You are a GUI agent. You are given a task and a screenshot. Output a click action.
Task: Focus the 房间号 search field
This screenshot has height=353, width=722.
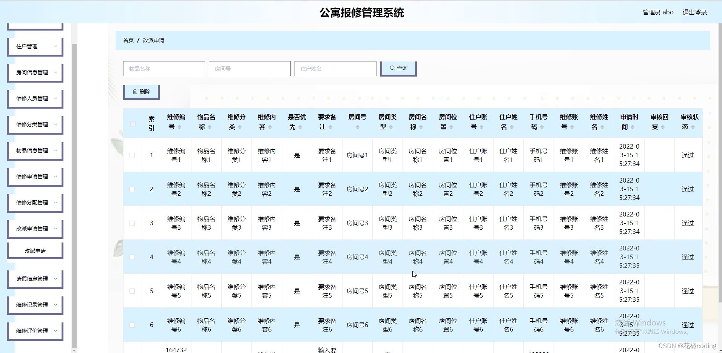pyautogui.click(x=250, y=69)
